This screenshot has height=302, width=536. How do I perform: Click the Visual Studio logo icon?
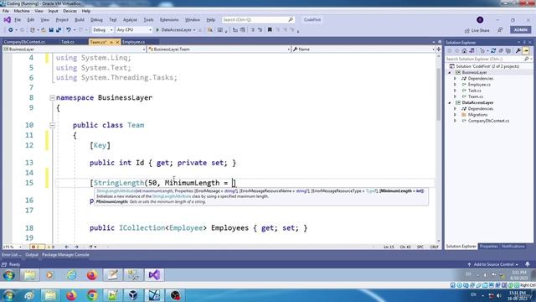click(7, 20)
